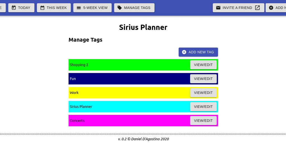The width and height of the screenshot is (286, 143).
Task: Click the Manage Tags label icon
Action: tap(120, 8)
